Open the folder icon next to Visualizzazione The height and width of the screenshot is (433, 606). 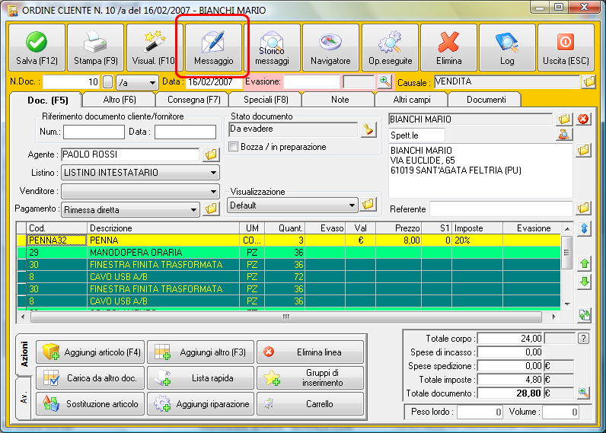tap(368, 204)
